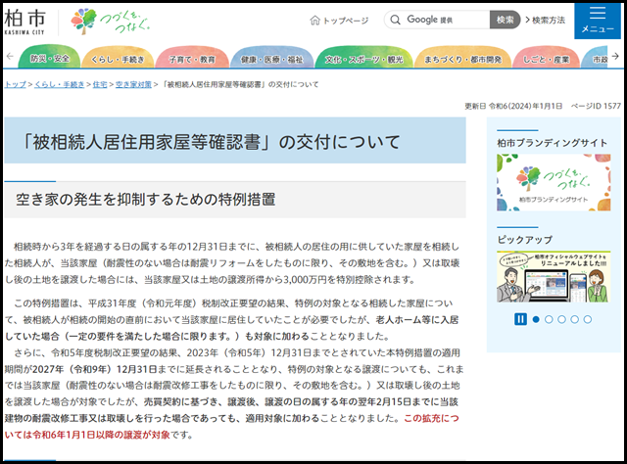Pause the pickup carousel slideshow

pos(520,319)
